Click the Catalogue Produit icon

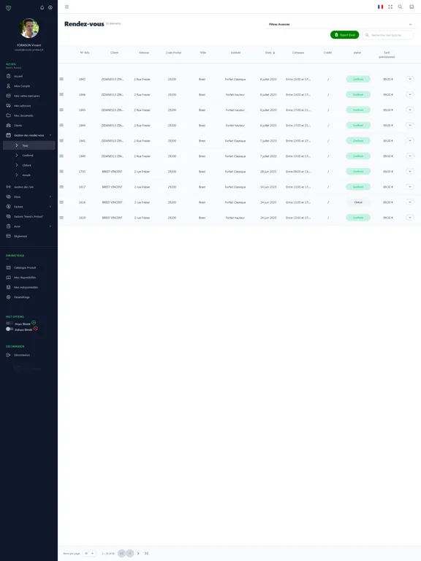click(9, 267)
